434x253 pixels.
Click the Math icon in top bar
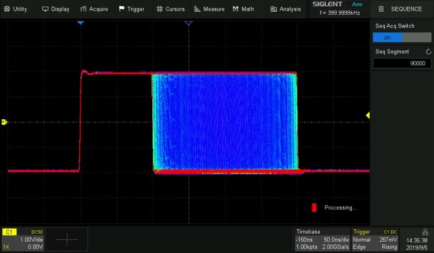coord(235,9)
